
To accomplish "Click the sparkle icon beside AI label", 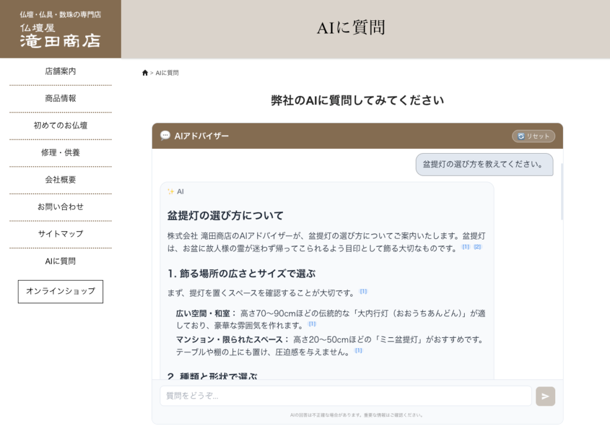I will coord(170,191).
